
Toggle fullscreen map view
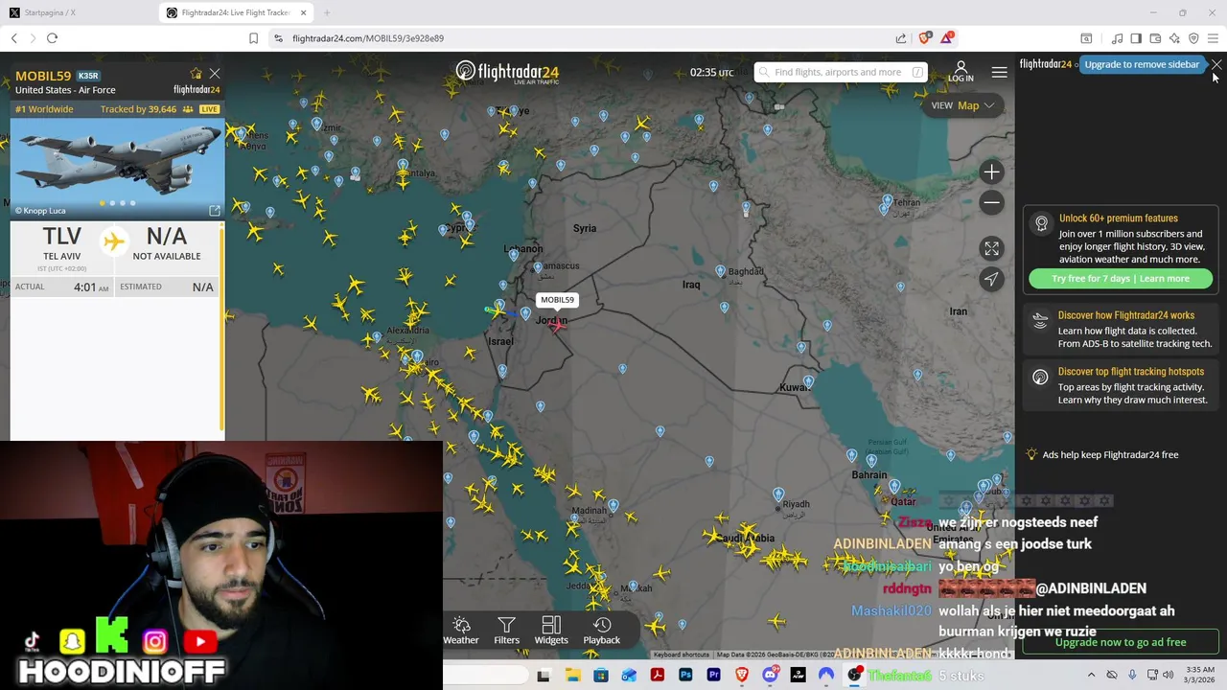coord(991,248)
